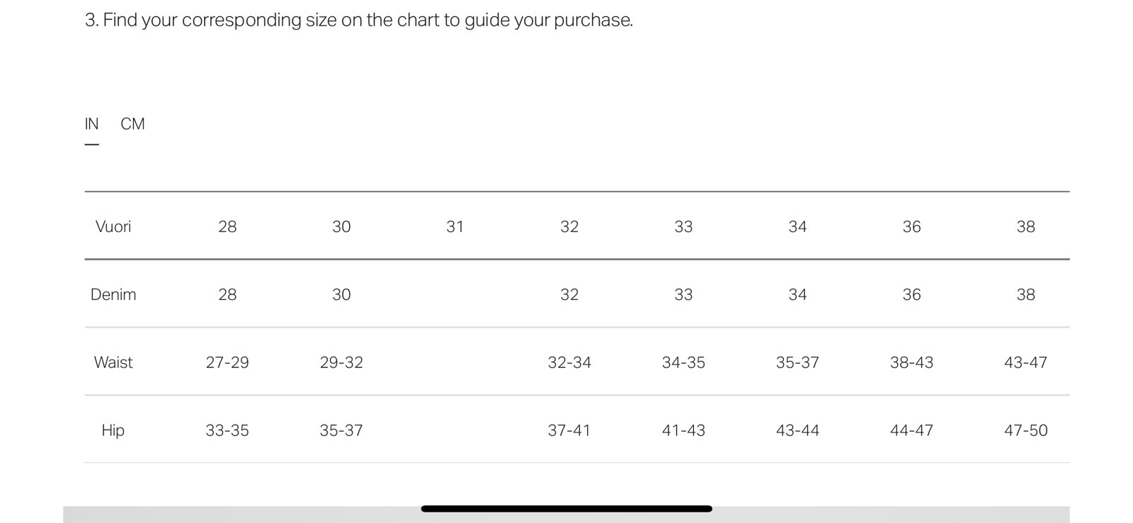
Task: Select Vuori size 34 column header
Action: click(798, 226)
